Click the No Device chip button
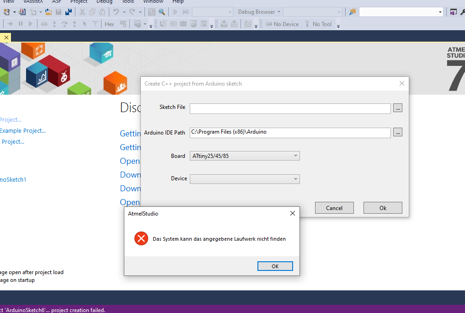 (x=282, y=24)
